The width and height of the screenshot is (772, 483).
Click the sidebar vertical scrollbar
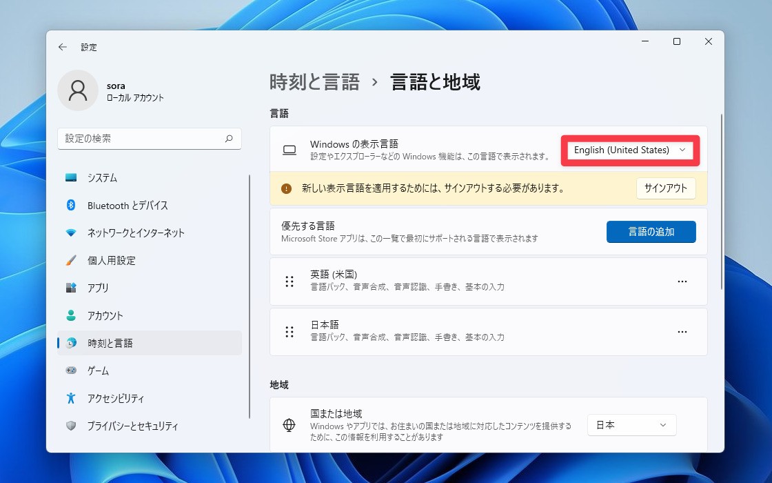pos(250,297)
